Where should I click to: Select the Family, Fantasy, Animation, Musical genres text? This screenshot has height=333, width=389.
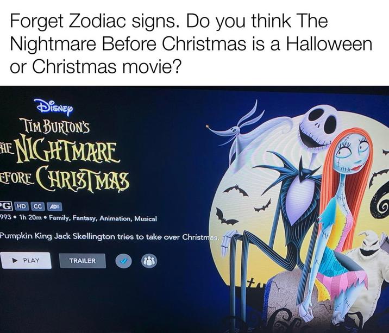[103, 218]
